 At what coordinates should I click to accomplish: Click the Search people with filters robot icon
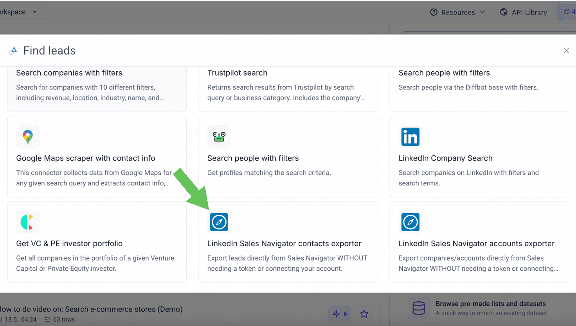[x=219, y=137]
